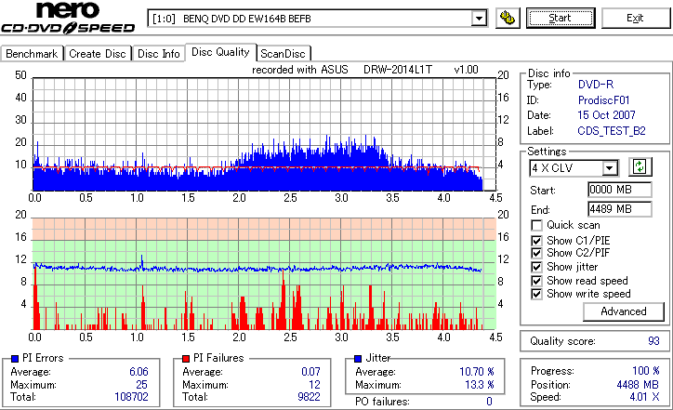Click the Start position field 0000 MB
673x410 pixels.
pyautogui.click(x=619, y=190)
